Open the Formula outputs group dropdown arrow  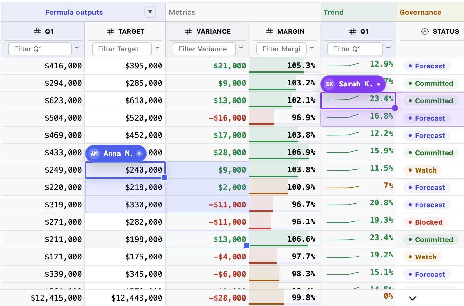(x=150, y=12)
